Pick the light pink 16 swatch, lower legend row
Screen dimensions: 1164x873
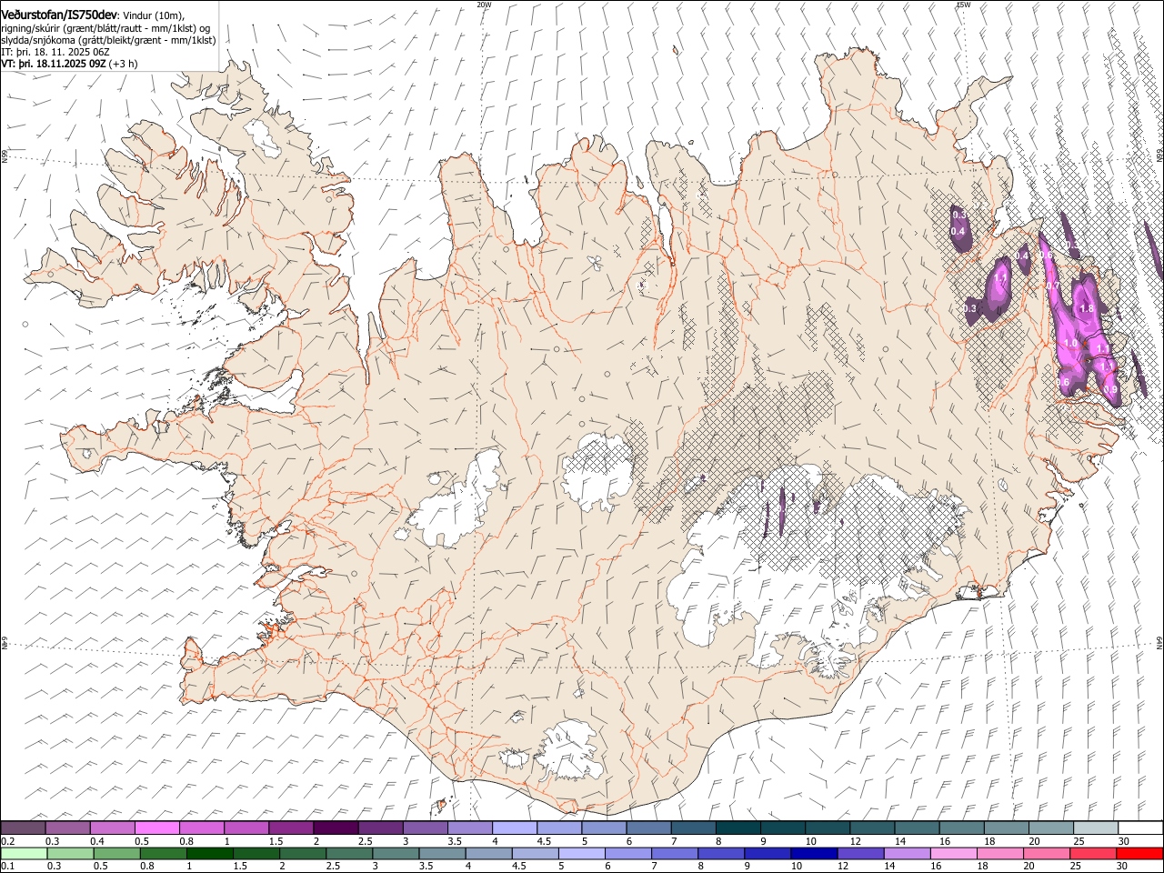point(952,854)
